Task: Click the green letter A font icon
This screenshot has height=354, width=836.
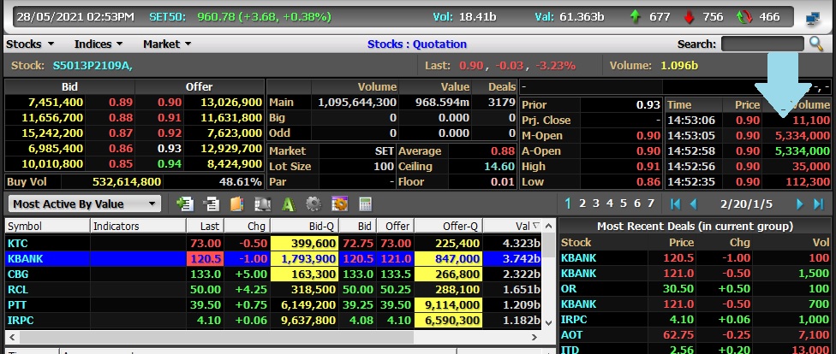Action: (289, 204)
